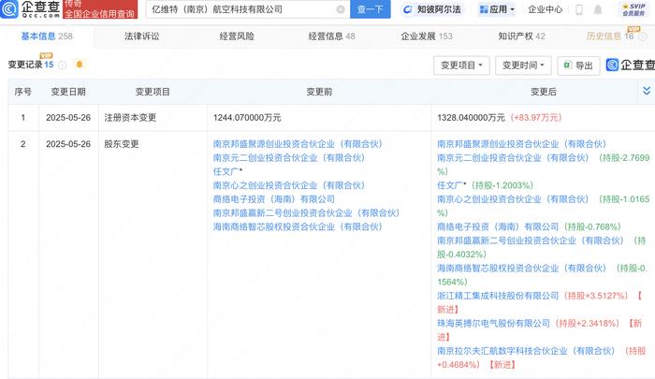The image size is (655, 379).
Task: Switch to 知识产权 tab
Action: click(x=521, y=36)
